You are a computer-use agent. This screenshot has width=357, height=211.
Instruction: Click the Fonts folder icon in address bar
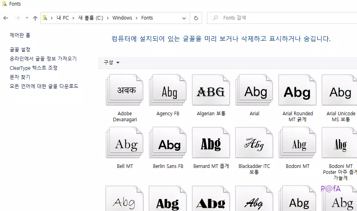(x=45, y=18)
